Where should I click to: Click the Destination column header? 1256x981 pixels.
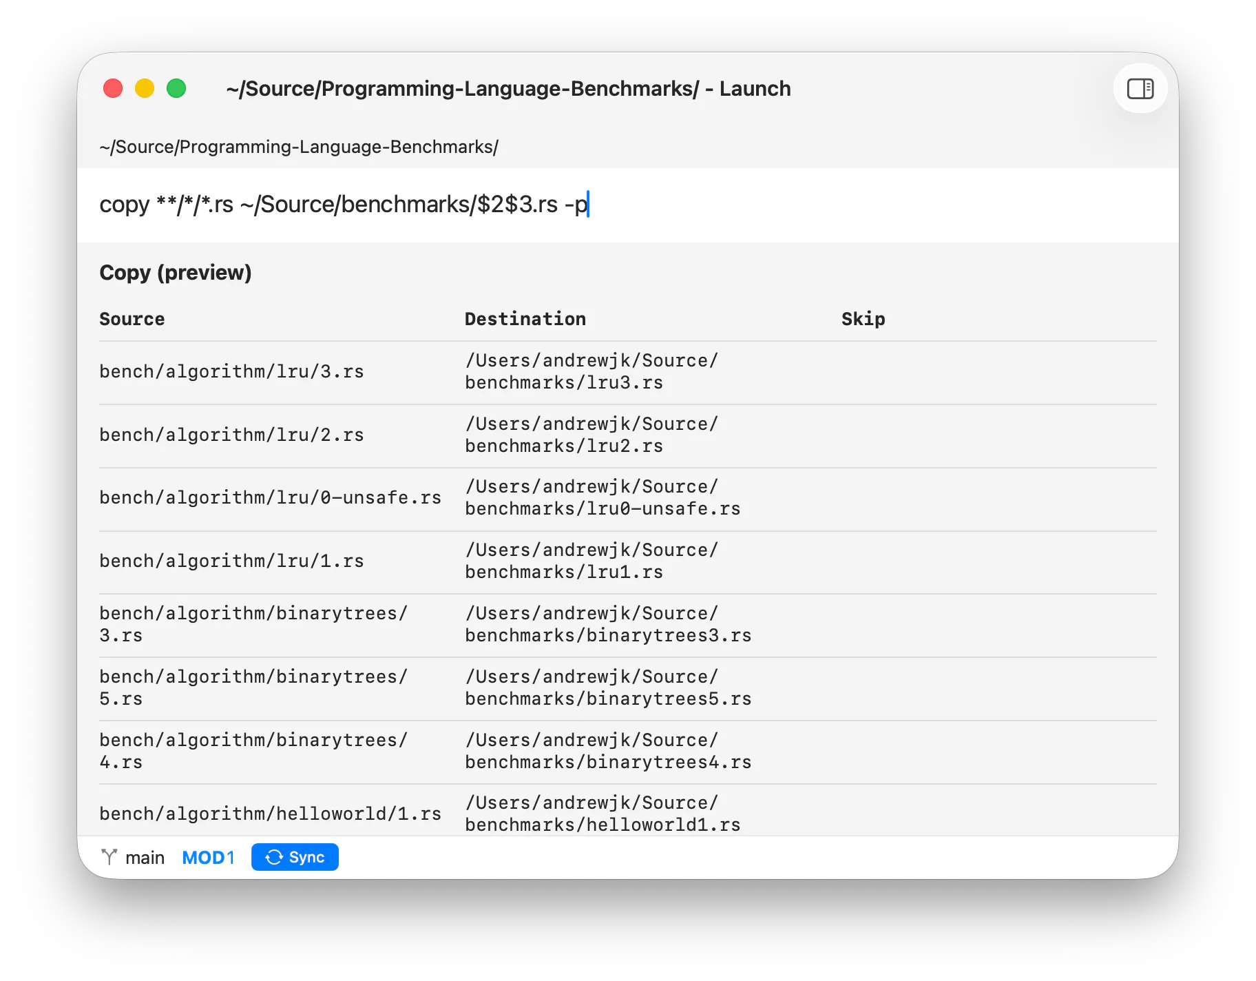pos(525,319)
